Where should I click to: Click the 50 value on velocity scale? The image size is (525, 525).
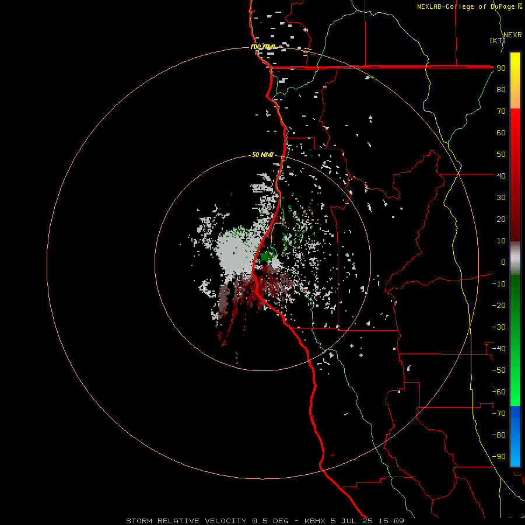(x=501, y=155)
